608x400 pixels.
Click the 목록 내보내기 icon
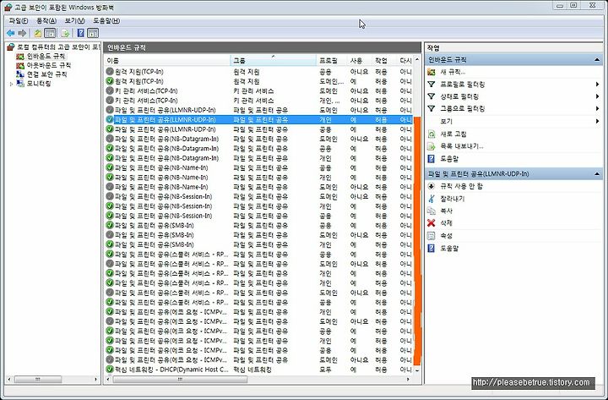432,146
